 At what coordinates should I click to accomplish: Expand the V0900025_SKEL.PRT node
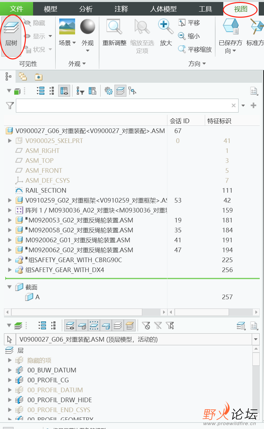[x=10, y=141]
